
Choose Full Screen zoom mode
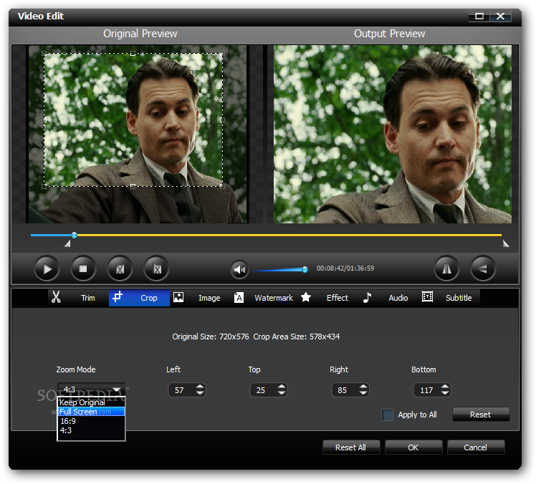(91, 412)
